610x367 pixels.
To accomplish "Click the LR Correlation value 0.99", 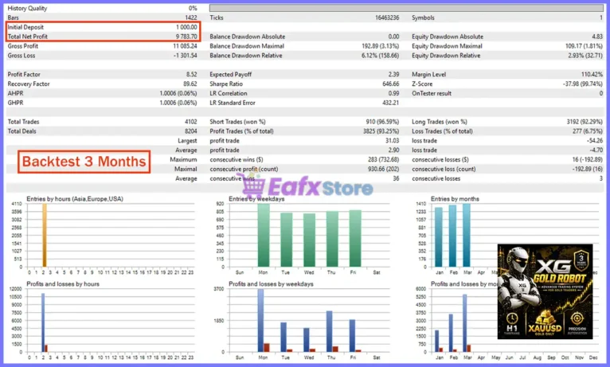I will 393,93.
